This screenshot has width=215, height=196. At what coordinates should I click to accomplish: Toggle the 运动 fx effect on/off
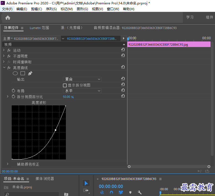[x=9, y=50]
